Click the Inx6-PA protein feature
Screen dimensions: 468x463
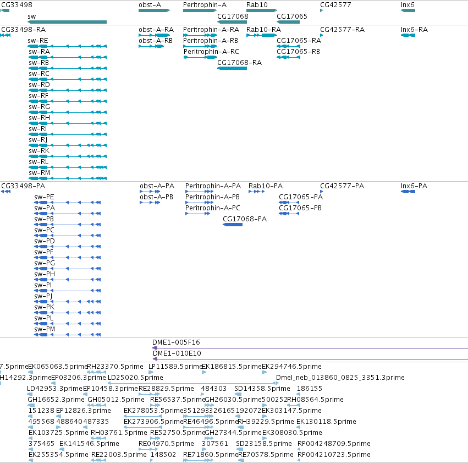(408, 192)
